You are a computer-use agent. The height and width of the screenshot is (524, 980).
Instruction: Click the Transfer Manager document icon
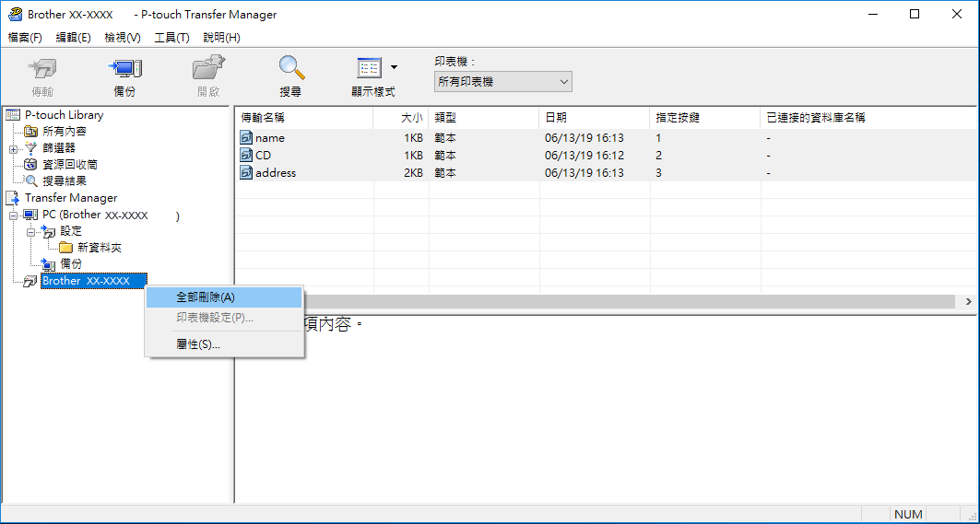[x=13, y=198]
